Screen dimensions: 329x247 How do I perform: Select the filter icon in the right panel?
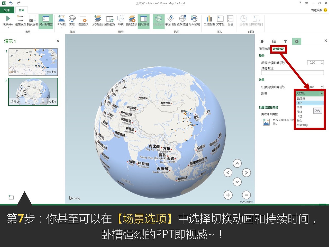(285, 41)
